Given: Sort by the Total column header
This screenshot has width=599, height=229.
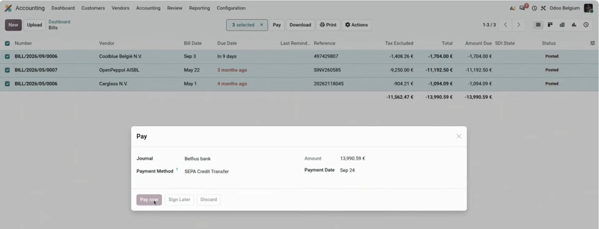Looking at the screenshot, I should (x=447, y=43).
